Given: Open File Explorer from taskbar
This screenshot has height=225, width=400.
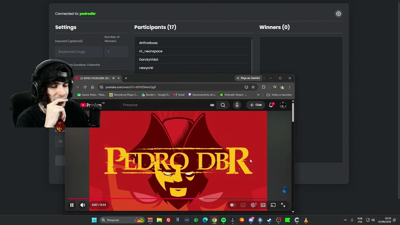Looking at the screenshot, I should (x=159, y=220).
